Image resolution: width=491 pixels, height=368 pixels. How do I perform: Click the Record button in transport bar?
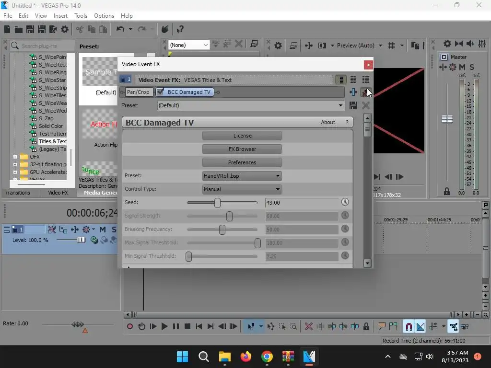tap(129, 327)
